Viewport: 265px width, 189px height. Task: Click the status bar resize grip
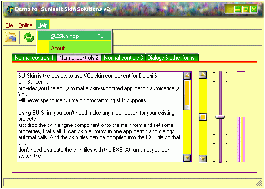coord(258,183)
